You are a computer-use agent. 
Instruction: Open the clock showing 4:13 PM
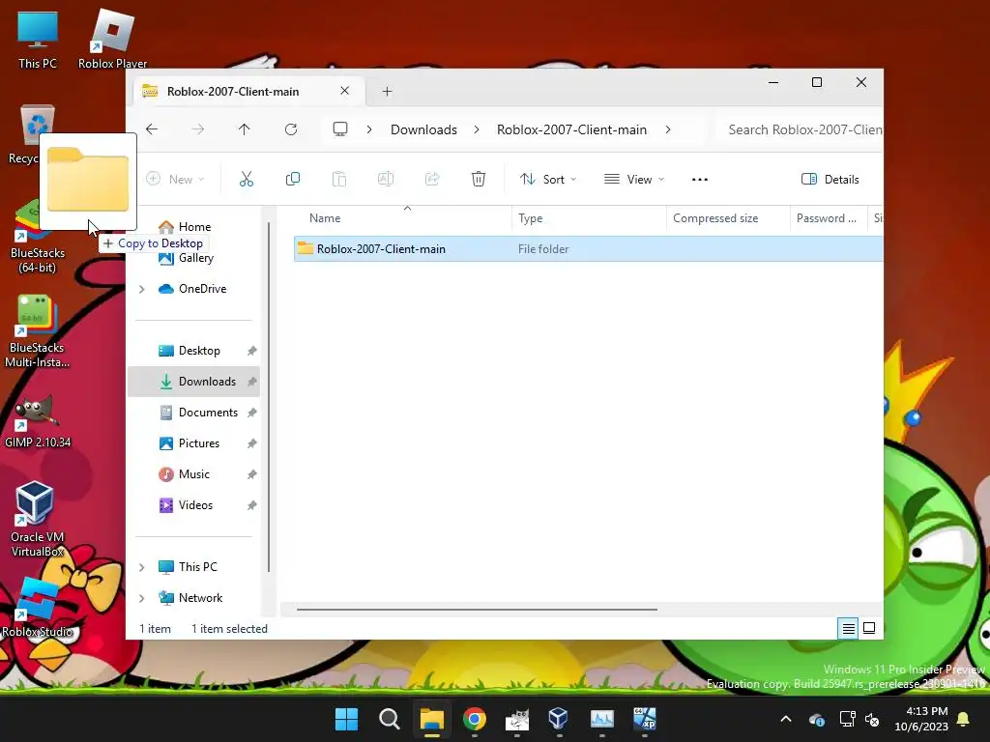921,719
